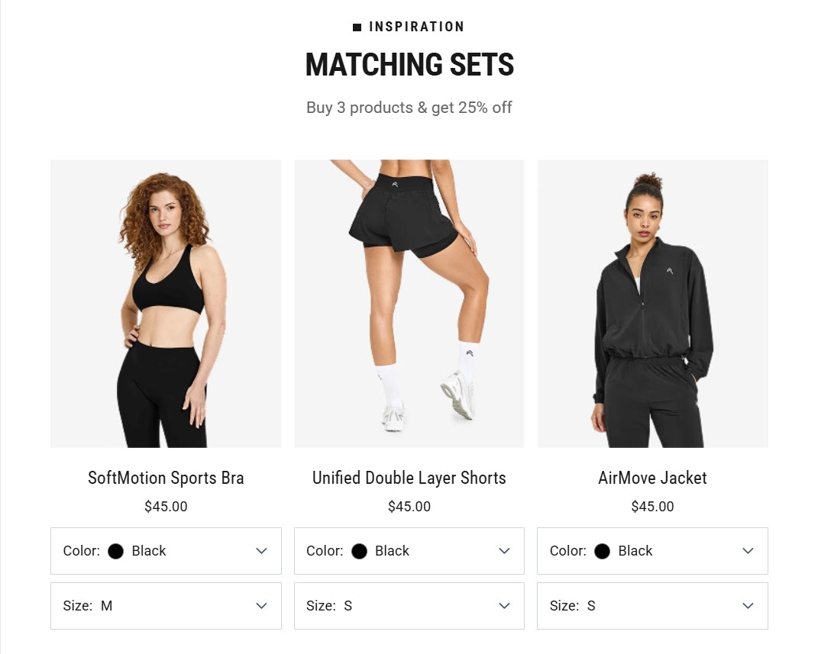
Task: Click the AirMove Jacket title link
Action: [x=652, y=478]
